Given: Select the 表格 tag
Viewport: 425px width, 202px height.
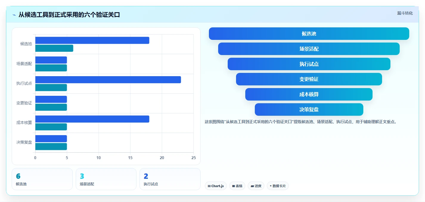Looking at the screenshot, I should point(237,186).
